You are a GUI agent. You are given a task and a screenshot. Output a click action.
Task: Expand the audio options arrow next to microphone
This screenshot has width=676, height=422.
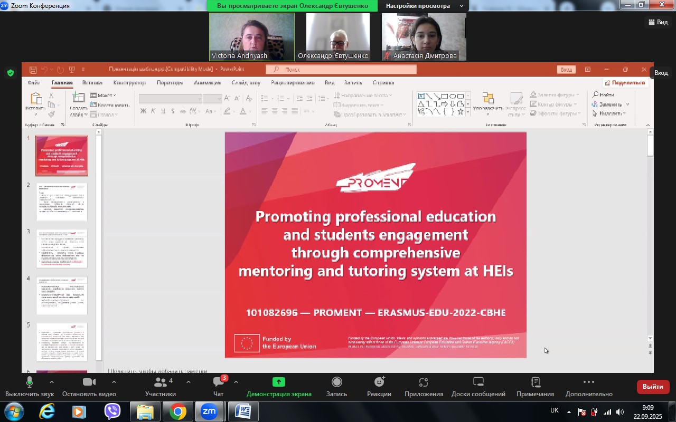(x=51, y=382)
